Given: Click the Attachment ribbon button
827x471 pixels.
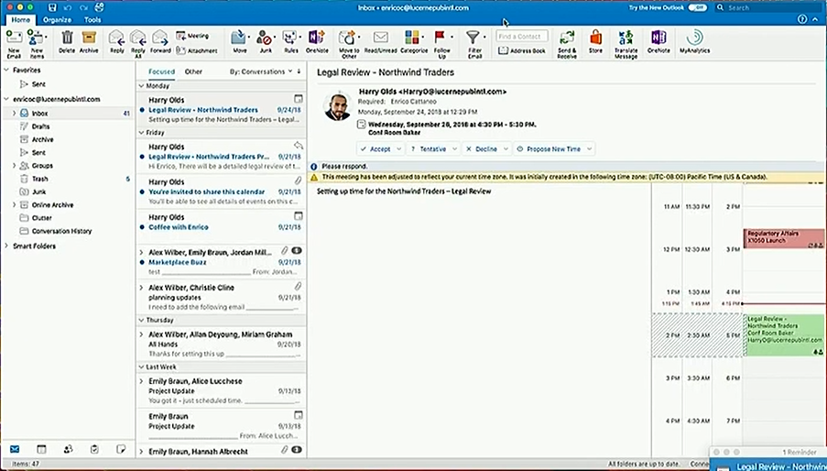Looking at the screenshot, I should (x=196, y=50).
